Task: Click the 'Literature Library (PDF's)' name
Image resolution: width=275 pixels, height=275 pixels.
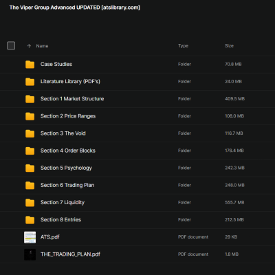Action: click(x=70, y=82)
